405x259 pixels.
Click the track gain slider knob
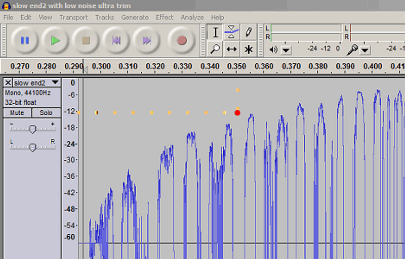[x=32, y=129]
